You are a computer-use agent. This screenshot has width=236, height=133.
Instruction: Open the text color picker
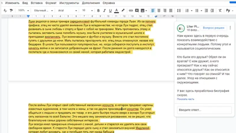point(116,11)
